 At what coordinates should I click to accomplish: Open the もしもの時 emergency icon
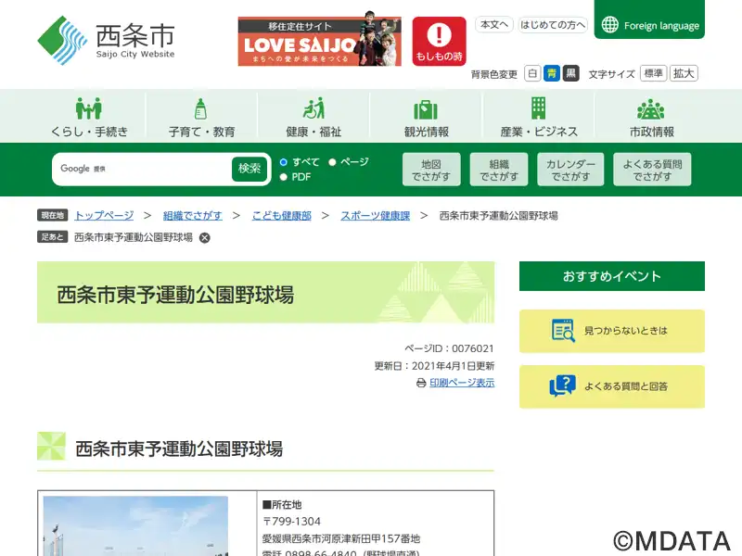pos(439,37)
